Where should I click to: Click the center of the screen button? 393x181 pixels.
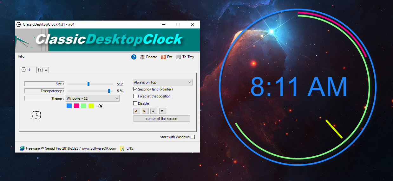pyautogui.click(x=162, y=119)
